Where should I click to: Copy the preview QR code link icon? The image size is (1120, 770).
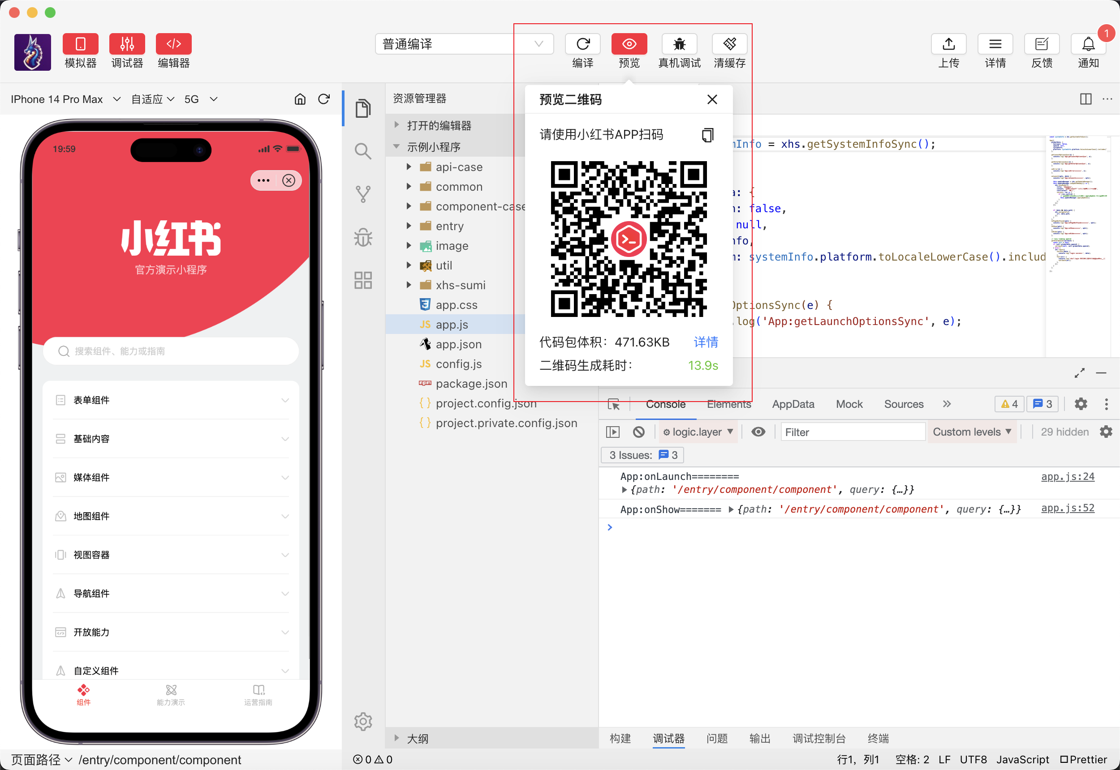[x=707, y=135]
